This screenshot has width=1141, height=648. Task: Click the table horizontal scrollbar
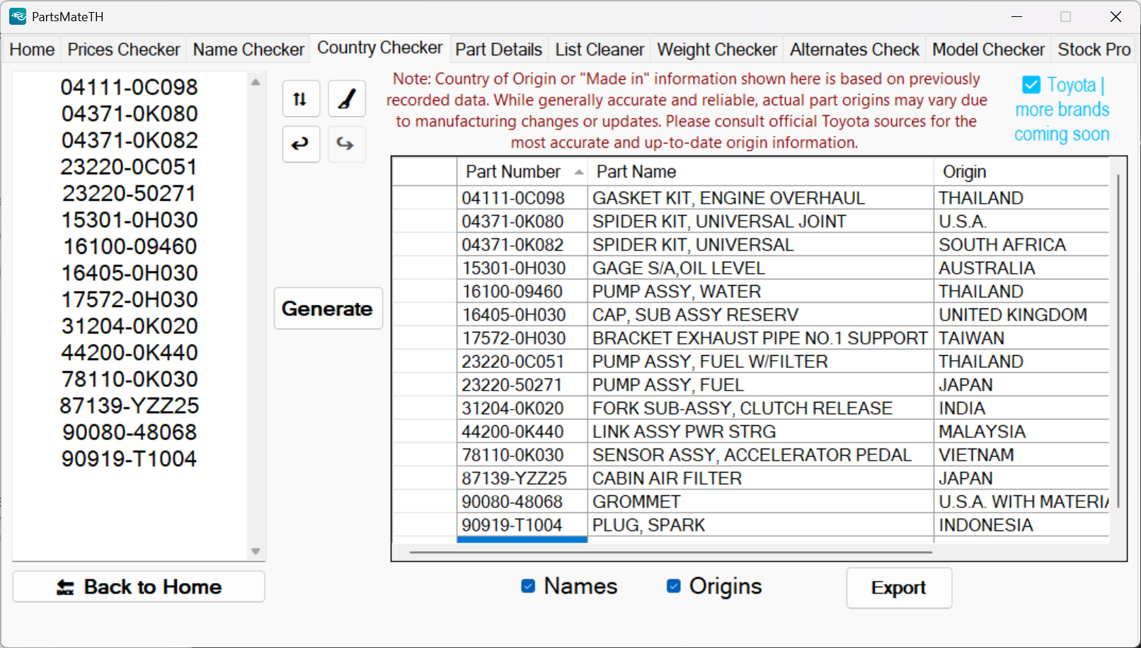670,552
